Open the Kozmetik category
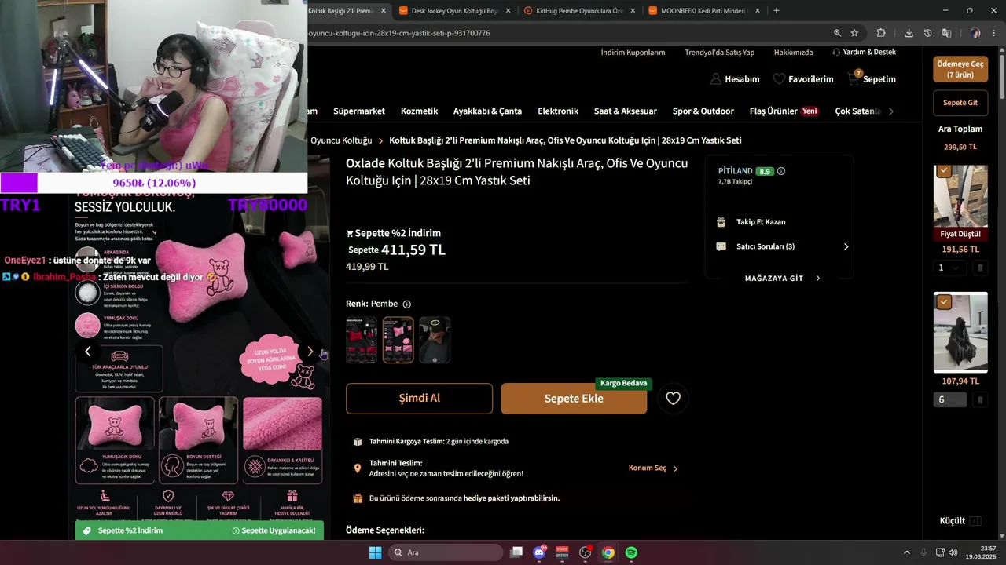1006x565 pixels. pos(419,111)
